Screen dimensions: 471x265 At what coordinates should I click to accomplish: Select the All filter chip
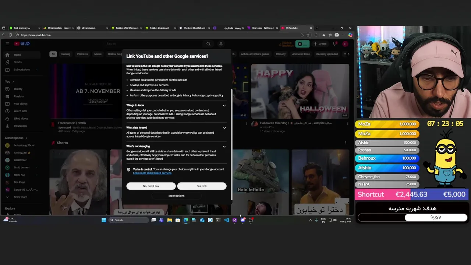coord(53,54)
